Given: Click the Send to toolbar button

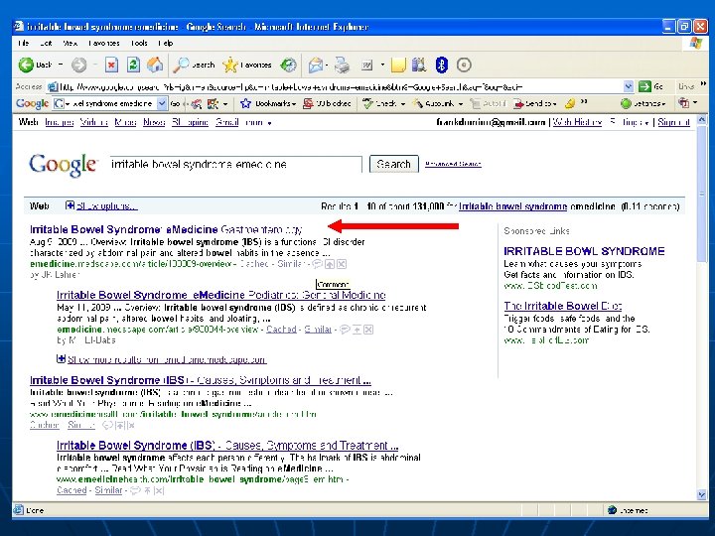Looking at the screenshot, I should tap(535, 104).
